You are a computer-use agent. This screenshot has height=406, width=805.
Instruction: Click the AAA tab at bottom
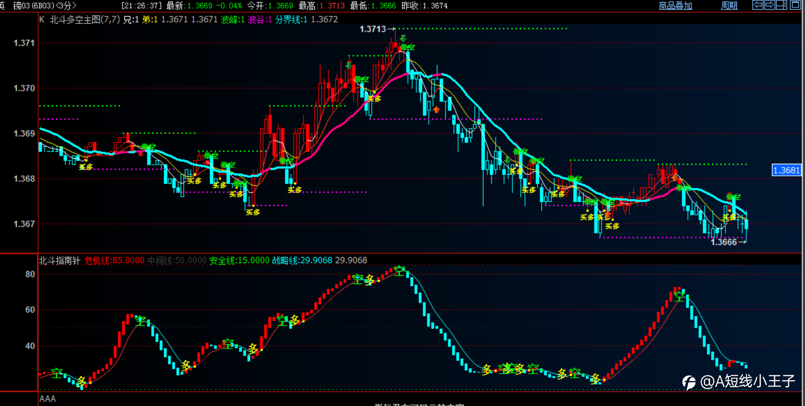click(47, 399)
